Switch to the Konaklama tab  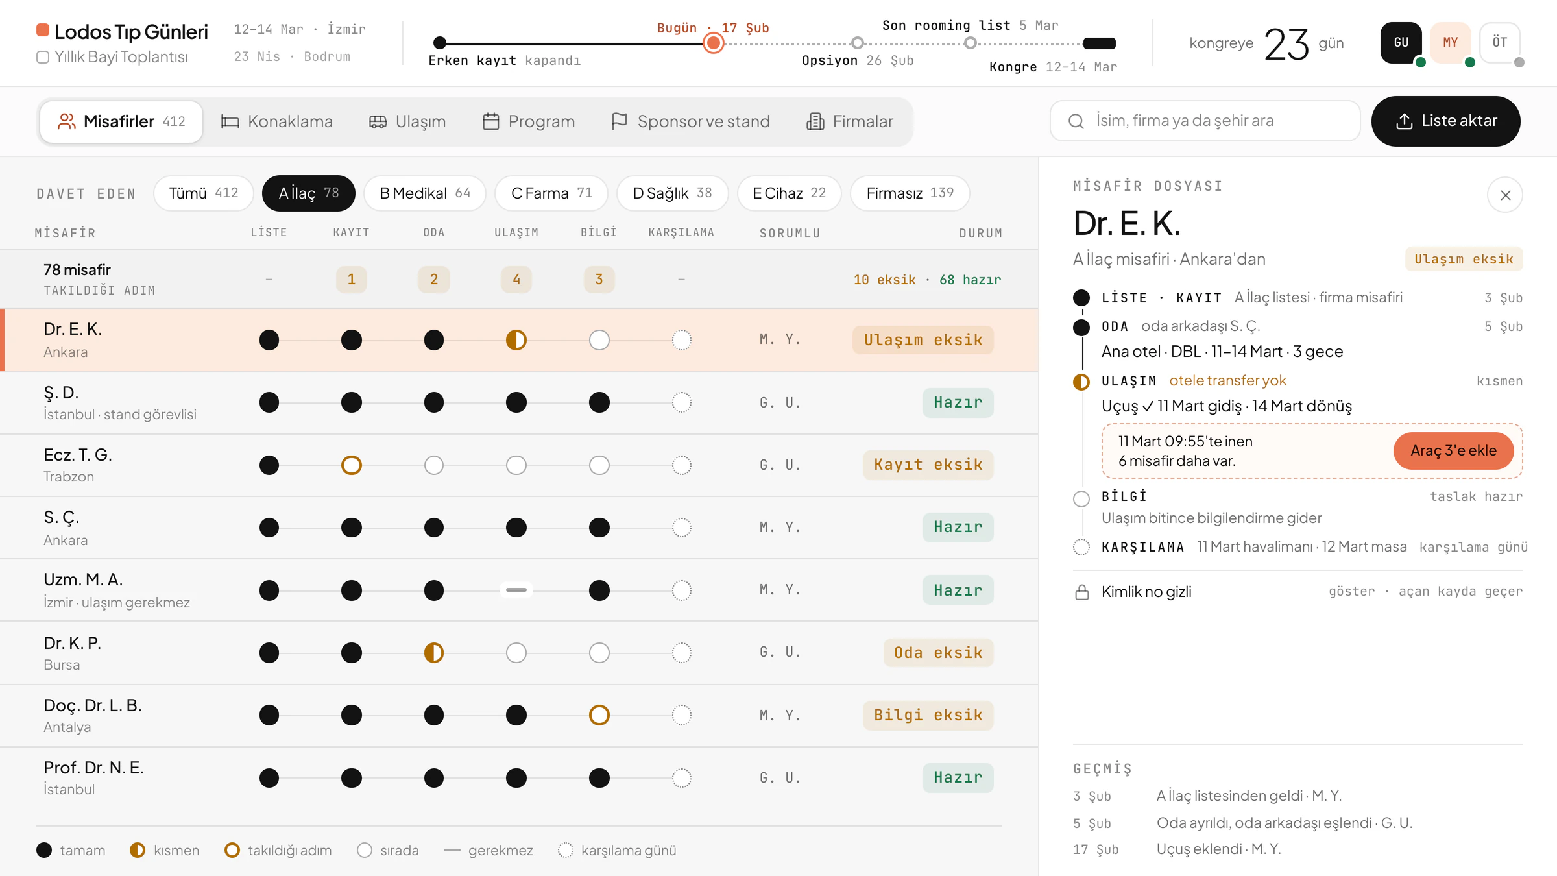click(x=277, y=121)
